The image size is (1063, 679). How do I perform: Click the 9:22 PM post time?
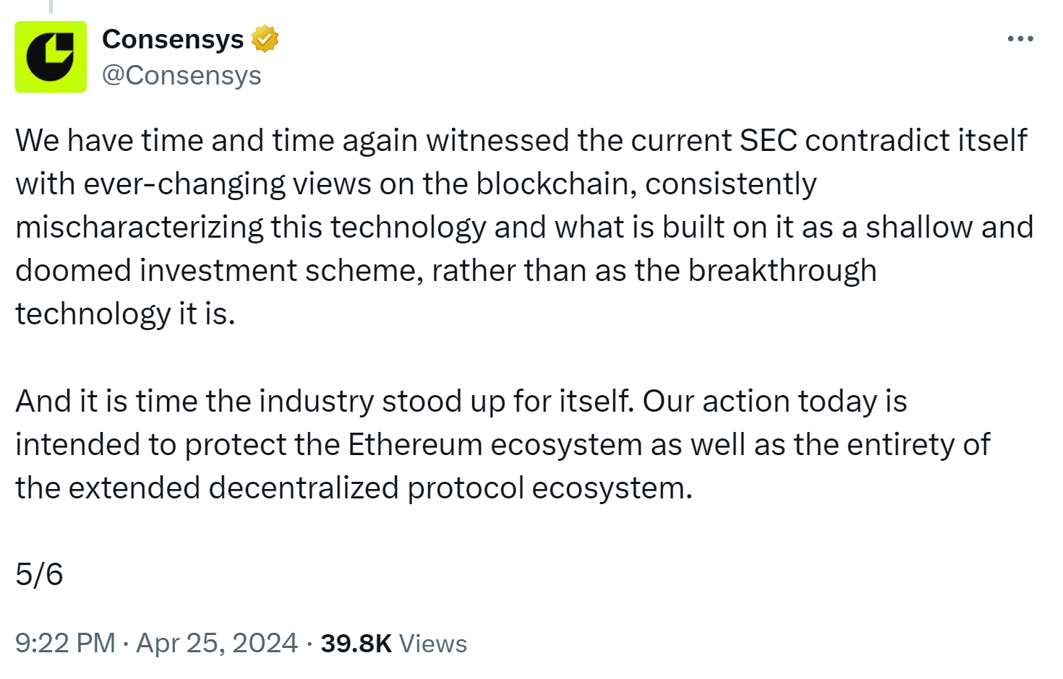[65, 643]
